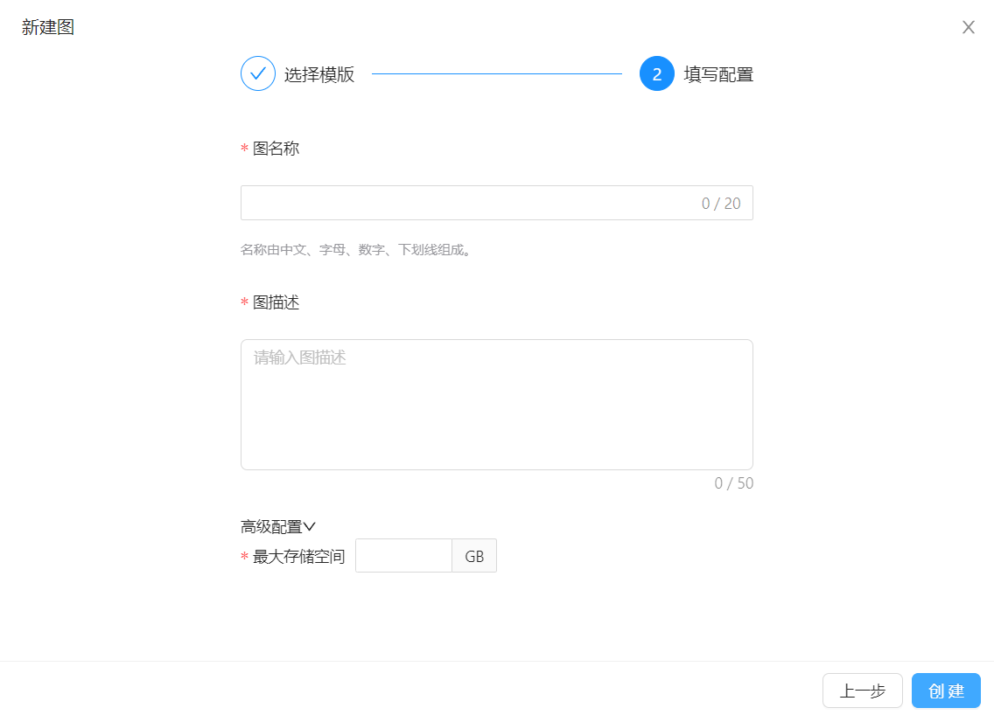Select the 选择模版 step label

(318, 74)
